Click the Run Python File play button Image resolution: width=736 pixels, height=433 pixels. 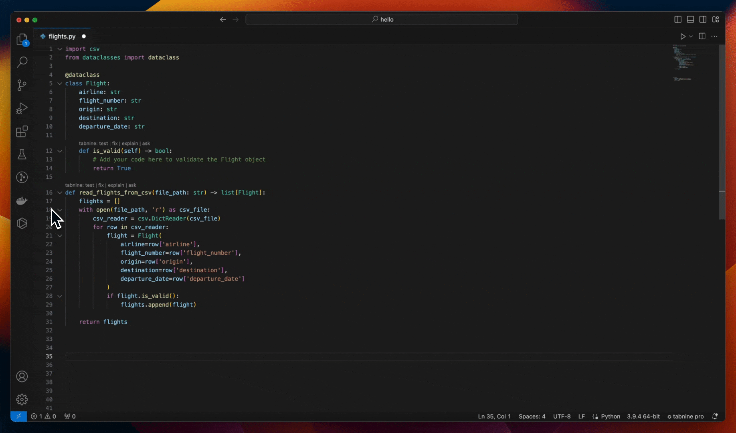coord(683,36)
